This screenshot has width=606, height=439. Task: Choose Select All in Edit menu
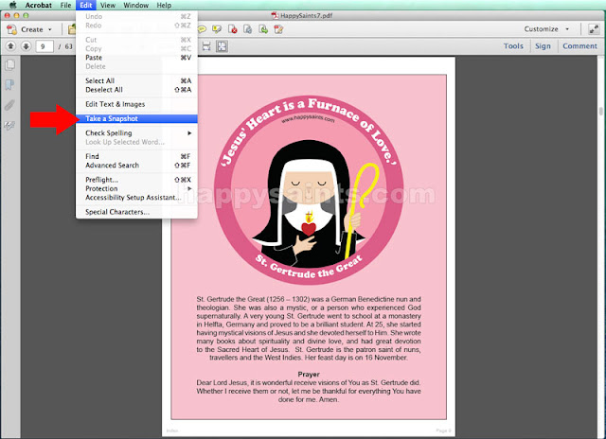136,80
